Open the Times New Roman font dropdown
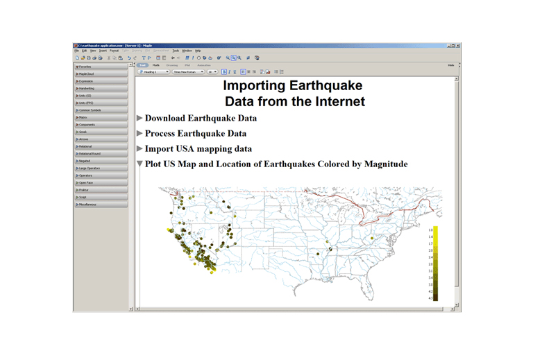Viewport: 533px width, 355px height. (188, 71)
